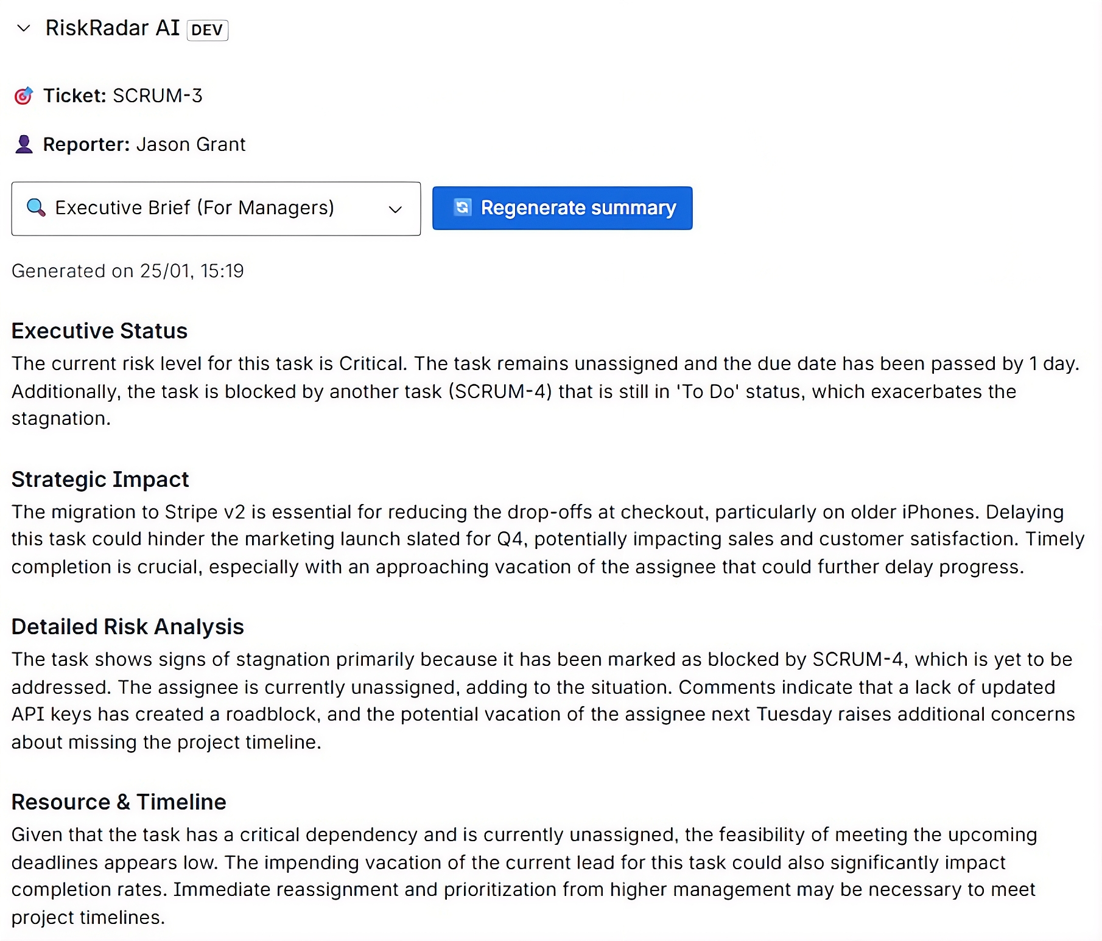Click the RiskRadar AI panel title
This screenshot has height=941, width=1102.
tap(113, 28)
